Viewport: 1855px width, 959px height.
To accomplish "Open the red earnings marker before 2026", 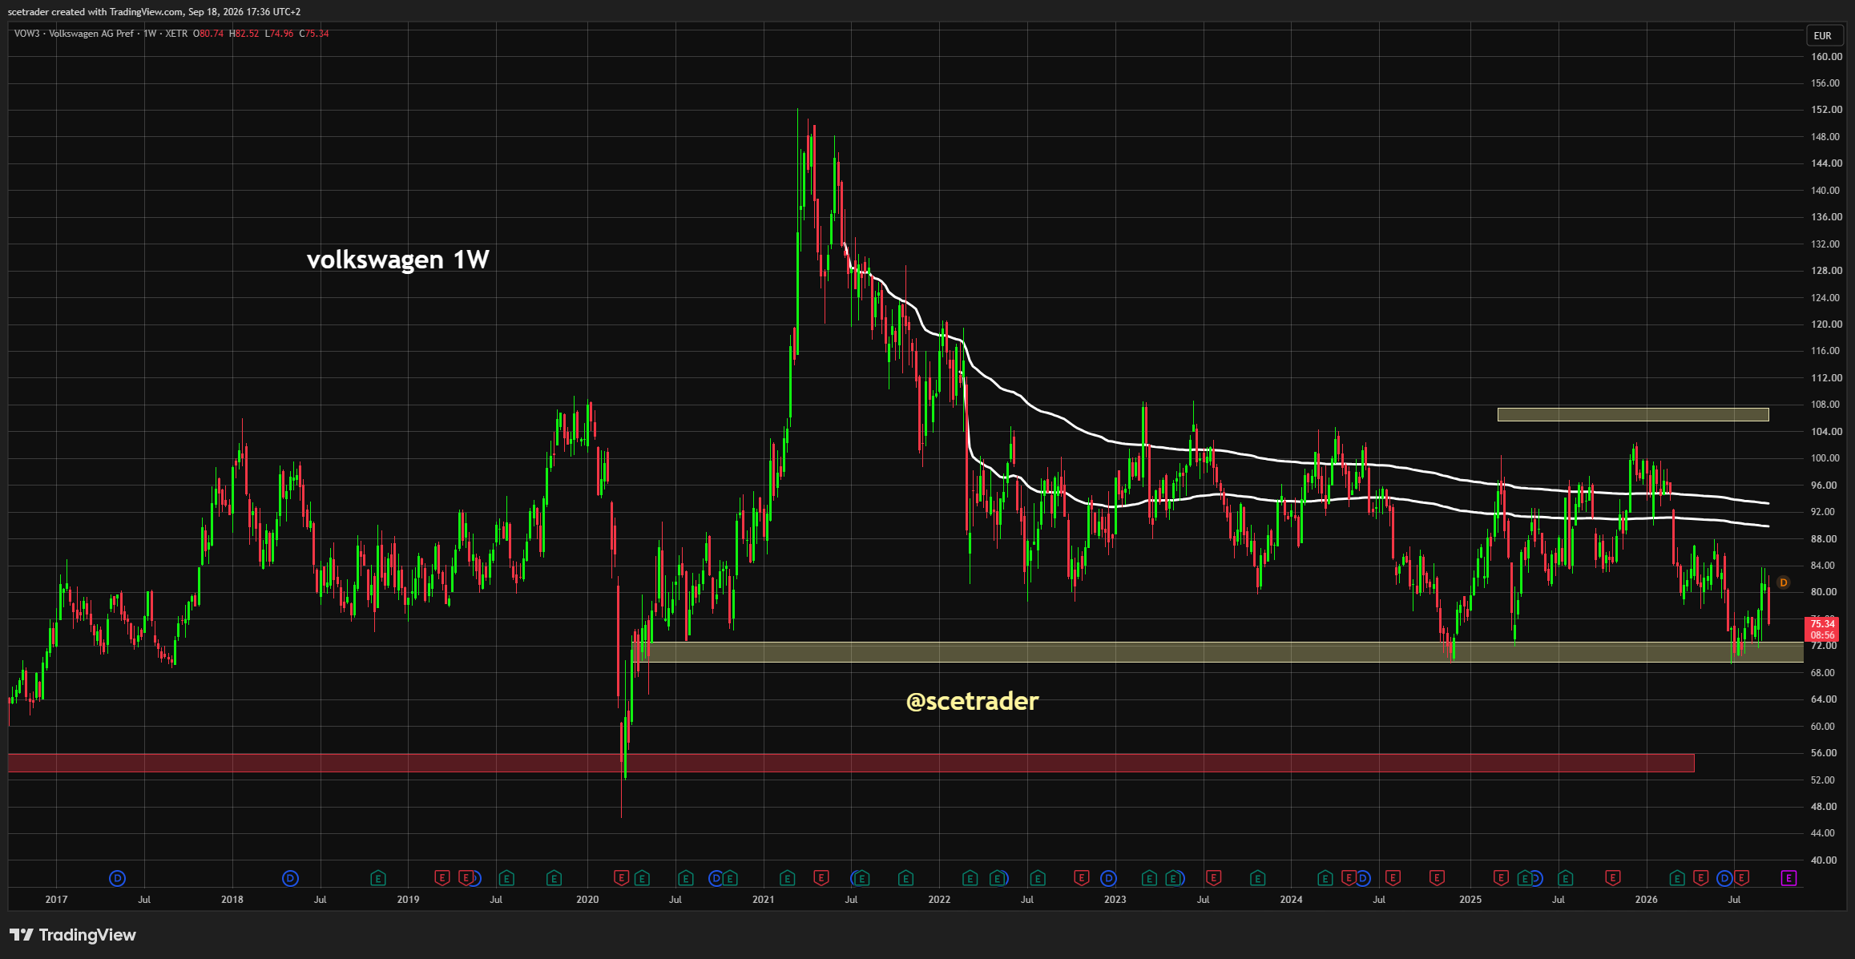I will pos(1613,878).
